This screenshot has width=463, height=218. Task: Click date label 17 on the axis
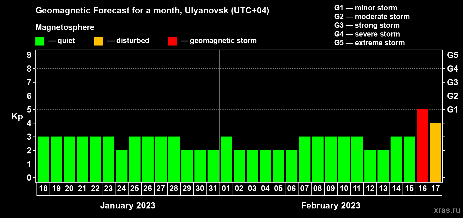(x=435, y=189)
